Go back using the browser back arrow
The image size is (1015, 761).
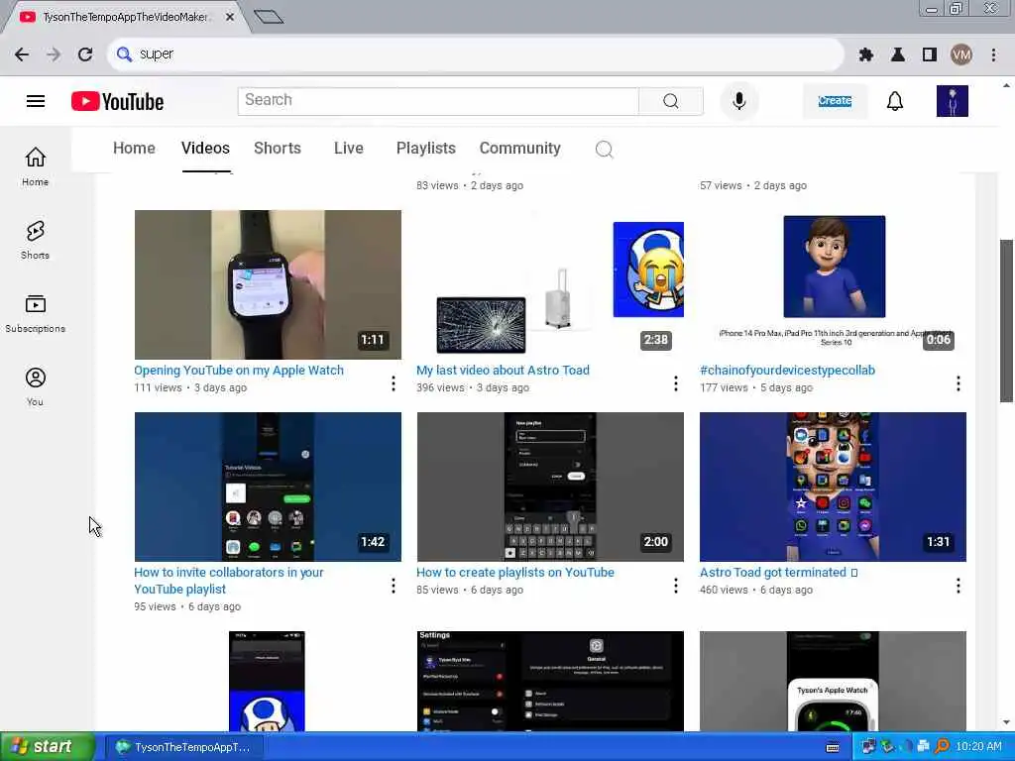[22, 54]
